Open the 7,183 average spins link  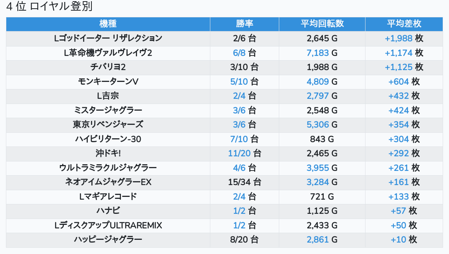(x=317, y=53)
